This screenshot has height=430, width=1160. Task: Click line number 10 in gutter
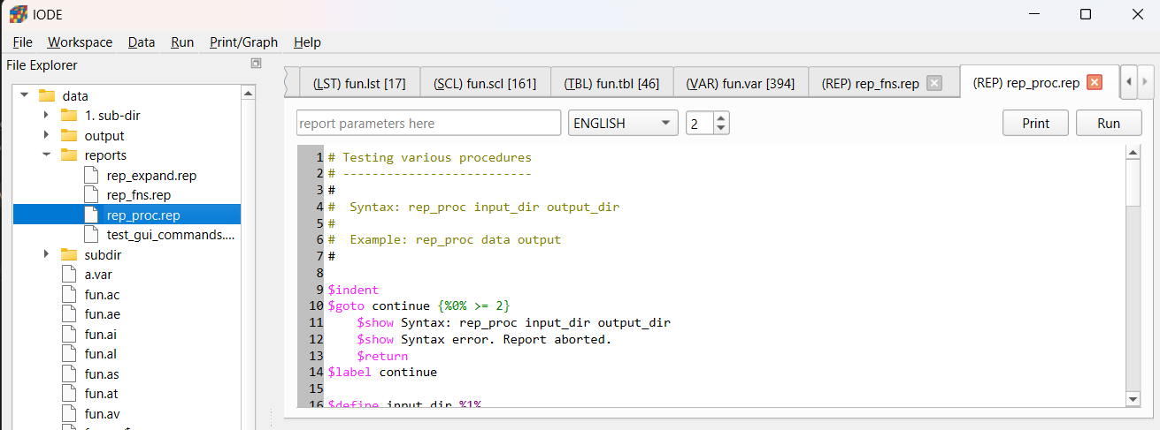click(x=316, y=306)
